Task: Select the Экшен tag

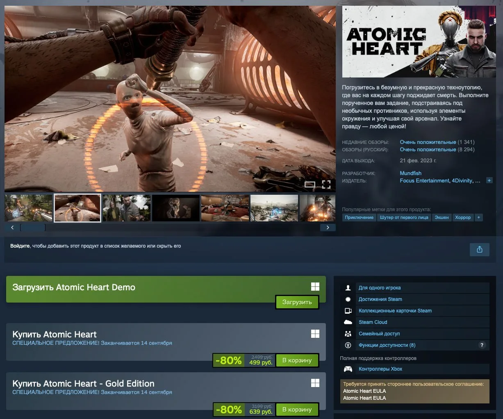Action: (x=442, y=217)
